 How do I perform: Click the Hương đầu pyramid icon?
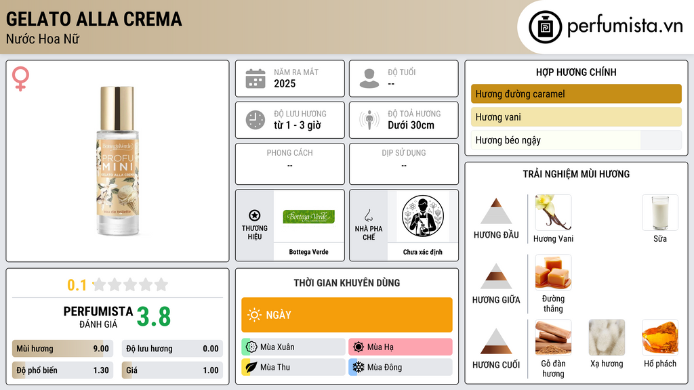pos(496,211)
